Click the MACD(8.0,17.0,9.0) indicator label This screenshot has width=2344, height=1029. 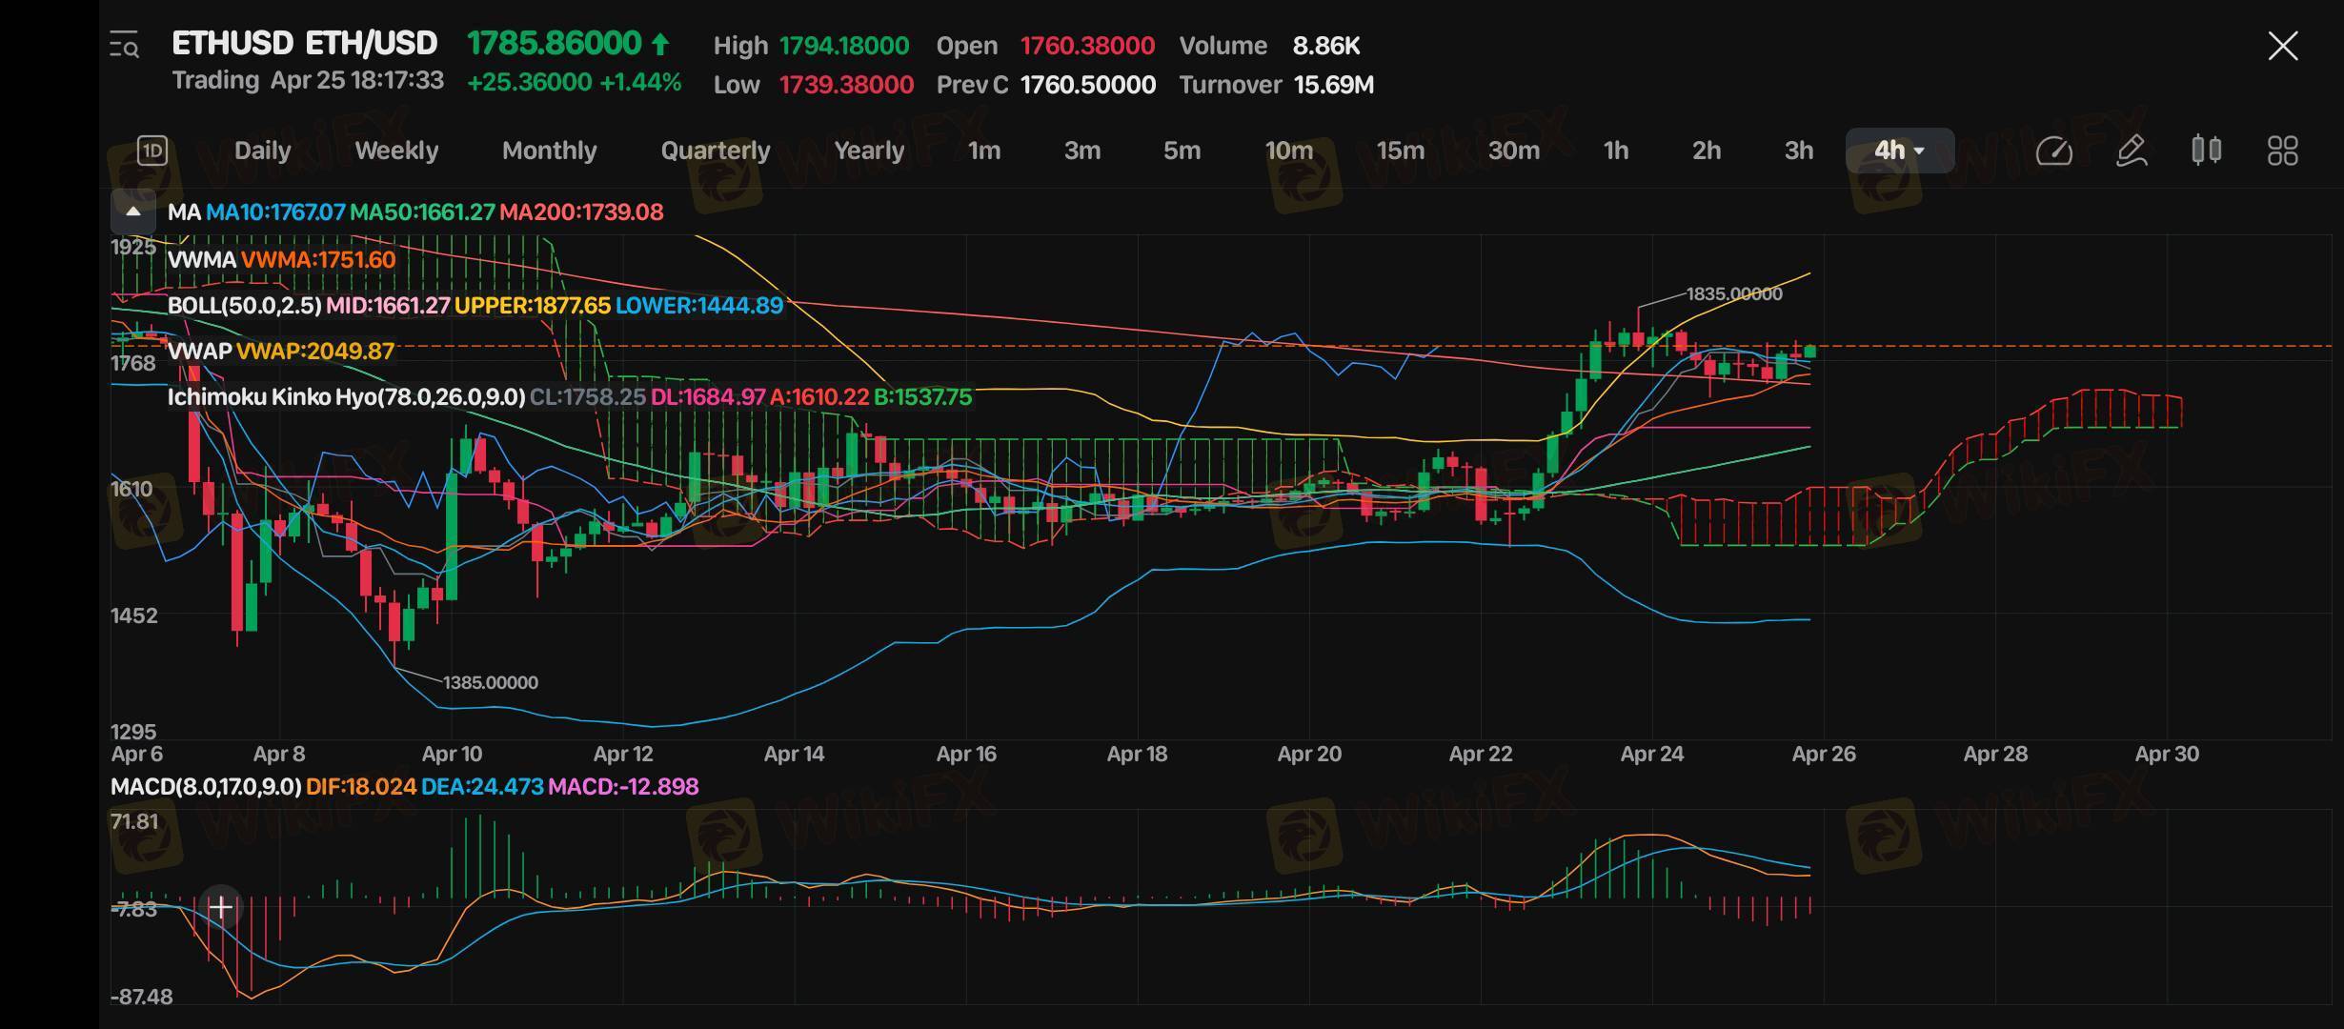click(206, 787)
